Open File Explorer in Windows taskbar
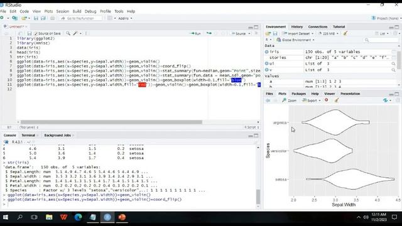 point(49,217)
